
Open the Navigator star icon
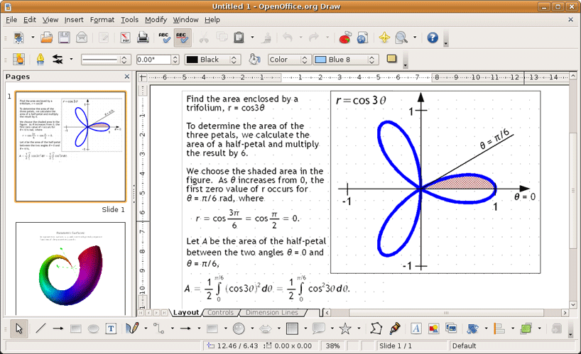point(384,38)
